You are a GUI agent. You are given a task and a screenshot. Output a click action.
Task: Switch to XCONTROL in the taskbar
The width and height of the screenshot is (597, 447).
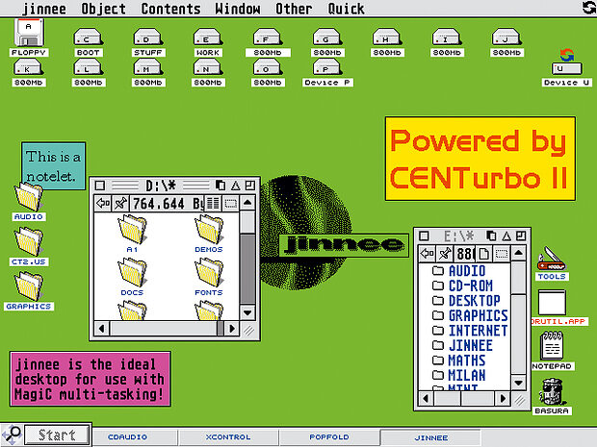228,437
